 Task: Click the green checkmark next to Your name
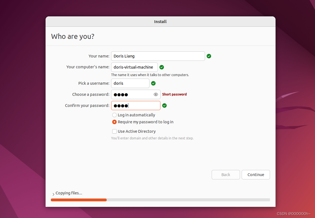[x=209, y=56]
